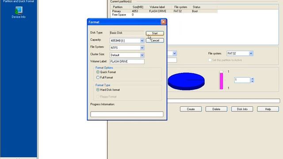283x159 pixels.
Task: Edit the partition number field showing 1
Action: [x=242, y=80]
